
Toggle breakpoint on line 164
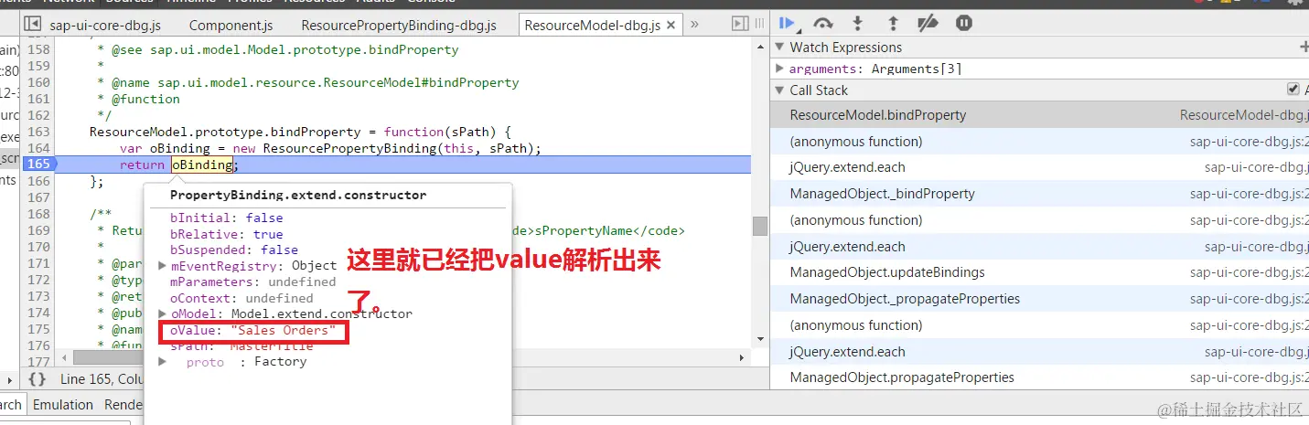click(38, 148)
